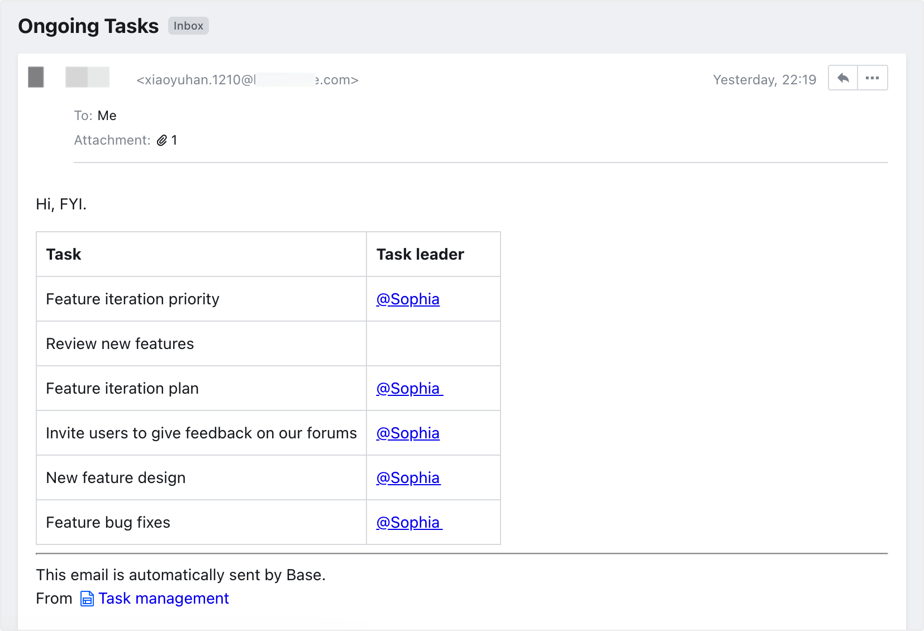Open @Sophia link for Feature iteration plan

409,389
